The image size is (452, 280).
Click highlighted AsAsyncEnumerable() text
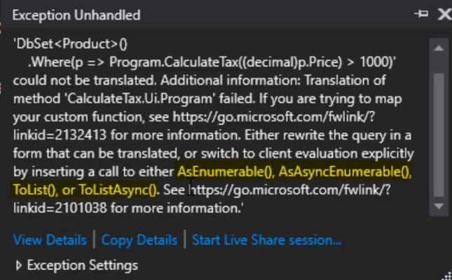click(345, 171)
